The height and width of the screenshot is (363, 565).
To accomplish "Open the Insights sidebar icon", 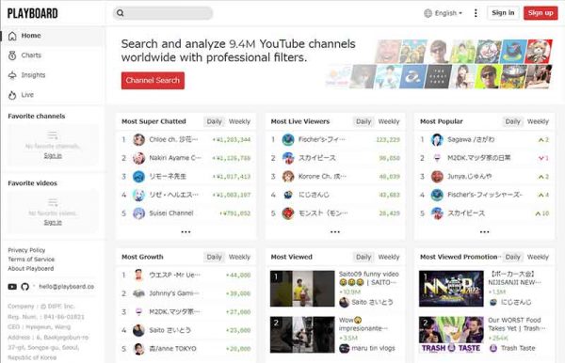I will coord(12,75).
